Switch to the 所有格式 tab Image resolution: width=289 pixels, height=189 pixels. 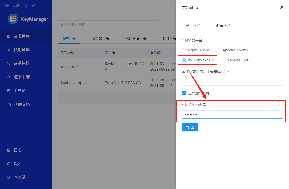click(x=223, y=26)
